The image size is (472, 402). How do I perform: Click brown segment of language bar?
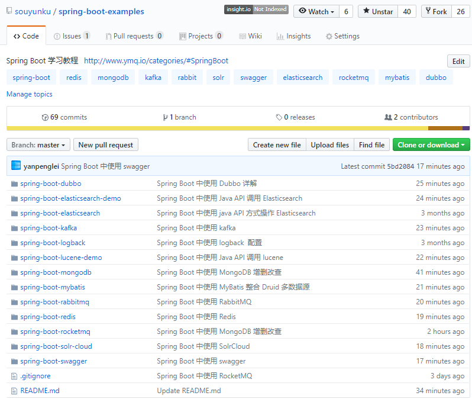coord(445,128)
